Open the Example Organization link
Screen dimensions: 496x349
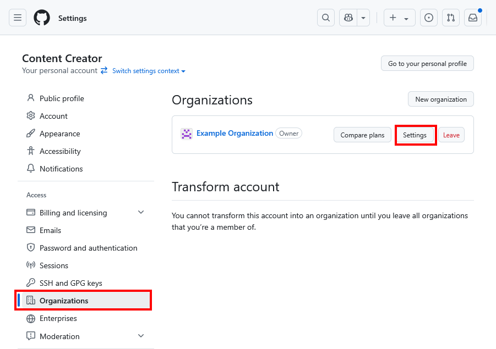[235, 133]
